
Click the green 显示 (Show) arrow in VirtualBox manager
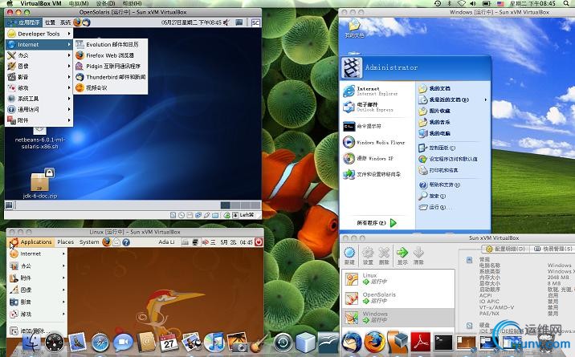[x=402, y=255]
